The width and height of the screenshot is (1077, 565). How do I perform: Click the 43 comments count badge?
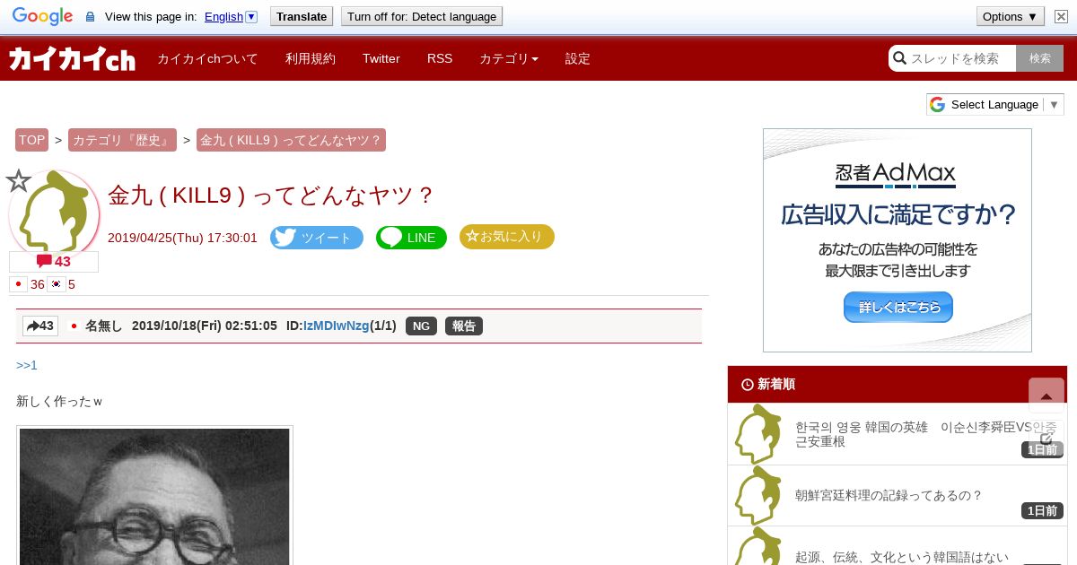click(x=54, y=262)
